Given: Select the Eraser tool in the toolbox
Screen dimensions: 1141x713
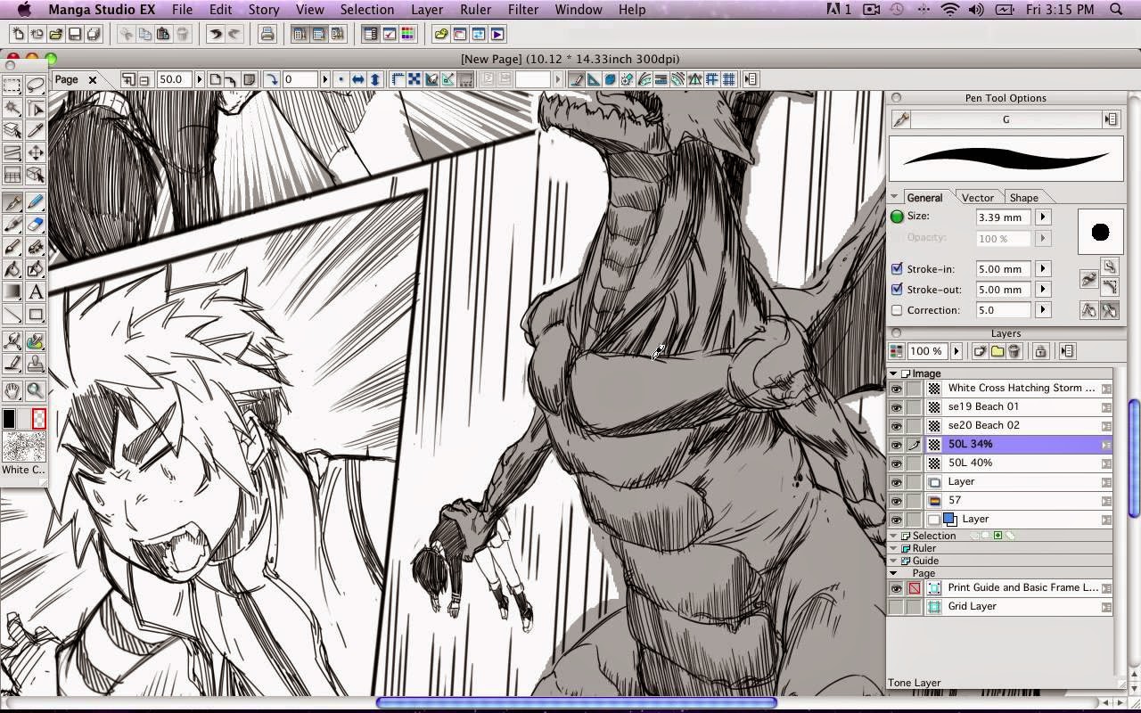Looking at the screenshot, I should tap(36, 225).
